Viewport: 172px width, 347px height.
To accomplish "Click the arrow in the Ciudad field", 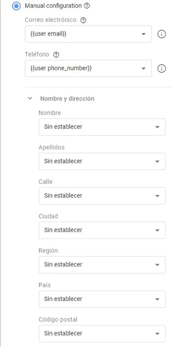I will 157,230.
